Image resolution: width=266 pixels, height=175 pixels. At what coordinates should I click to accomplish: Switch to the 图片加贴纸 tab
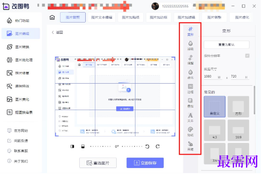(x=131, y=17)
